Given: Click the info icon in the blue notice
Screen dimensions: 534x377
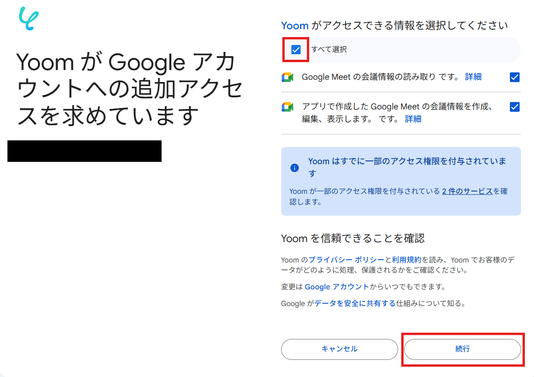Looking at the screenshot, I should click(294, 167).
